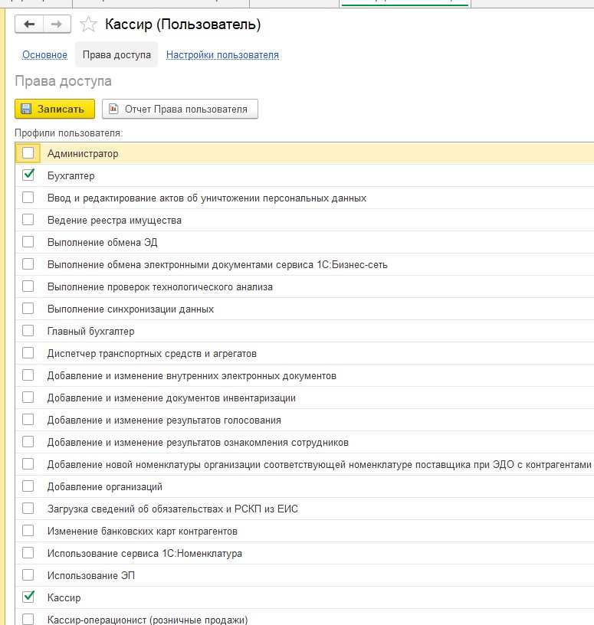Open the Основное link
594x625 pixels.
pos(44,54)
